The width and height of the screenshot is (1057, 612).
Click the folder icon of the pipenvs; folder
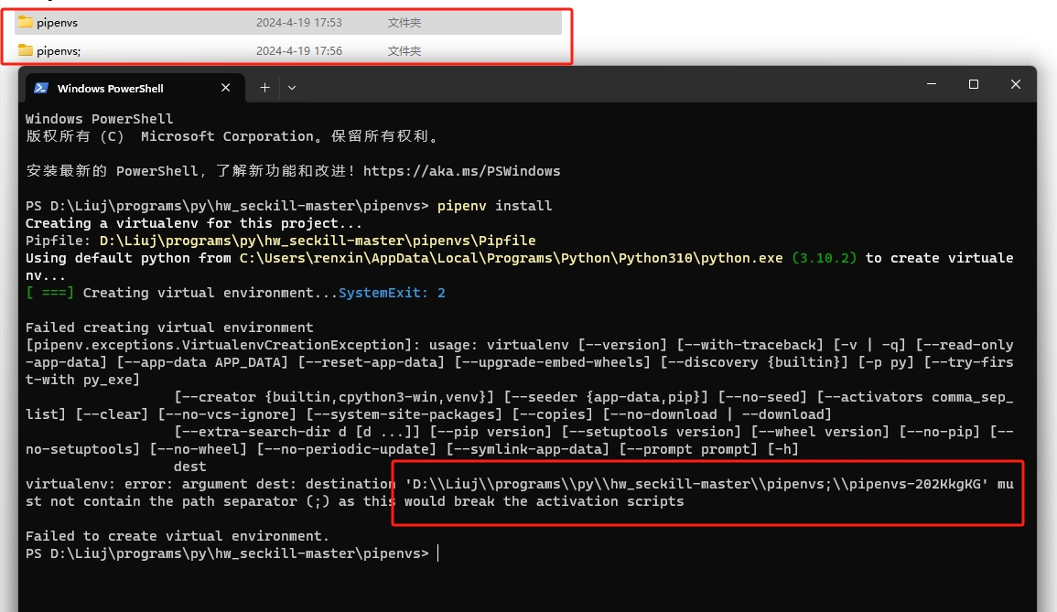click(x=26, y=51)
